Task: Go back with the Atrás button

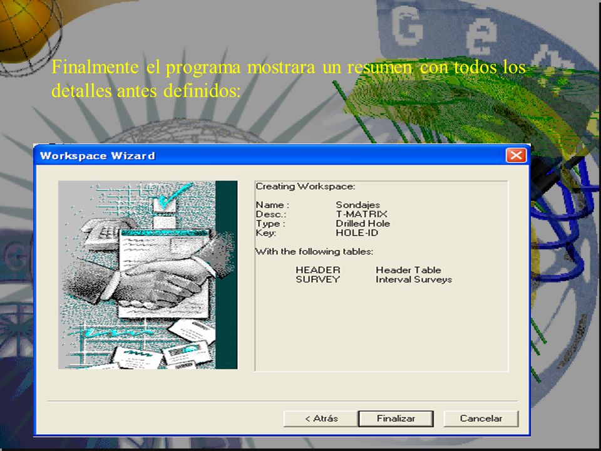Action: [321, 418]
